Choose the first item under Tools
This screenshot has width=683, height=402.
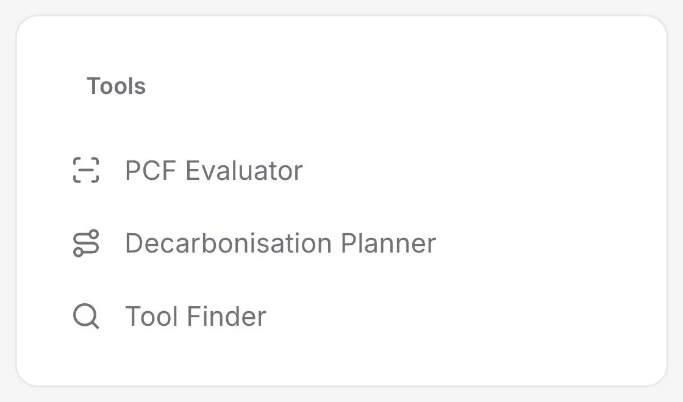188,170
